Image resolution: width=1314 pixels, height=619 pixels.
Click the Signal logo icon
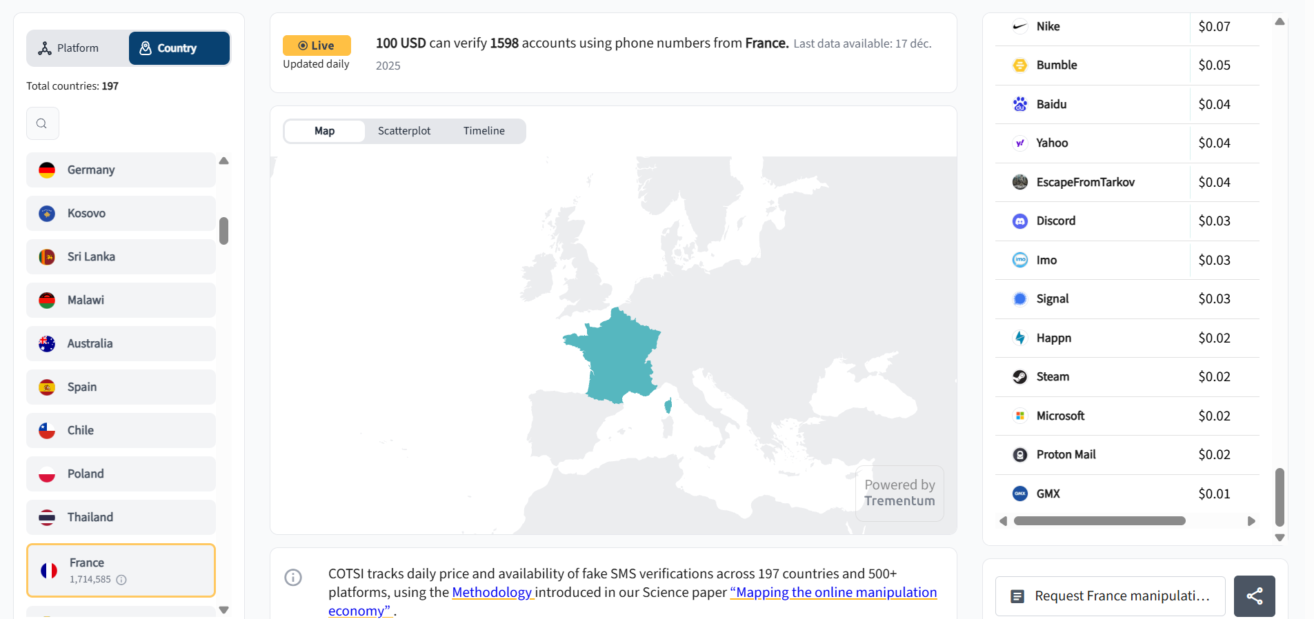[x=1019, y=299]
